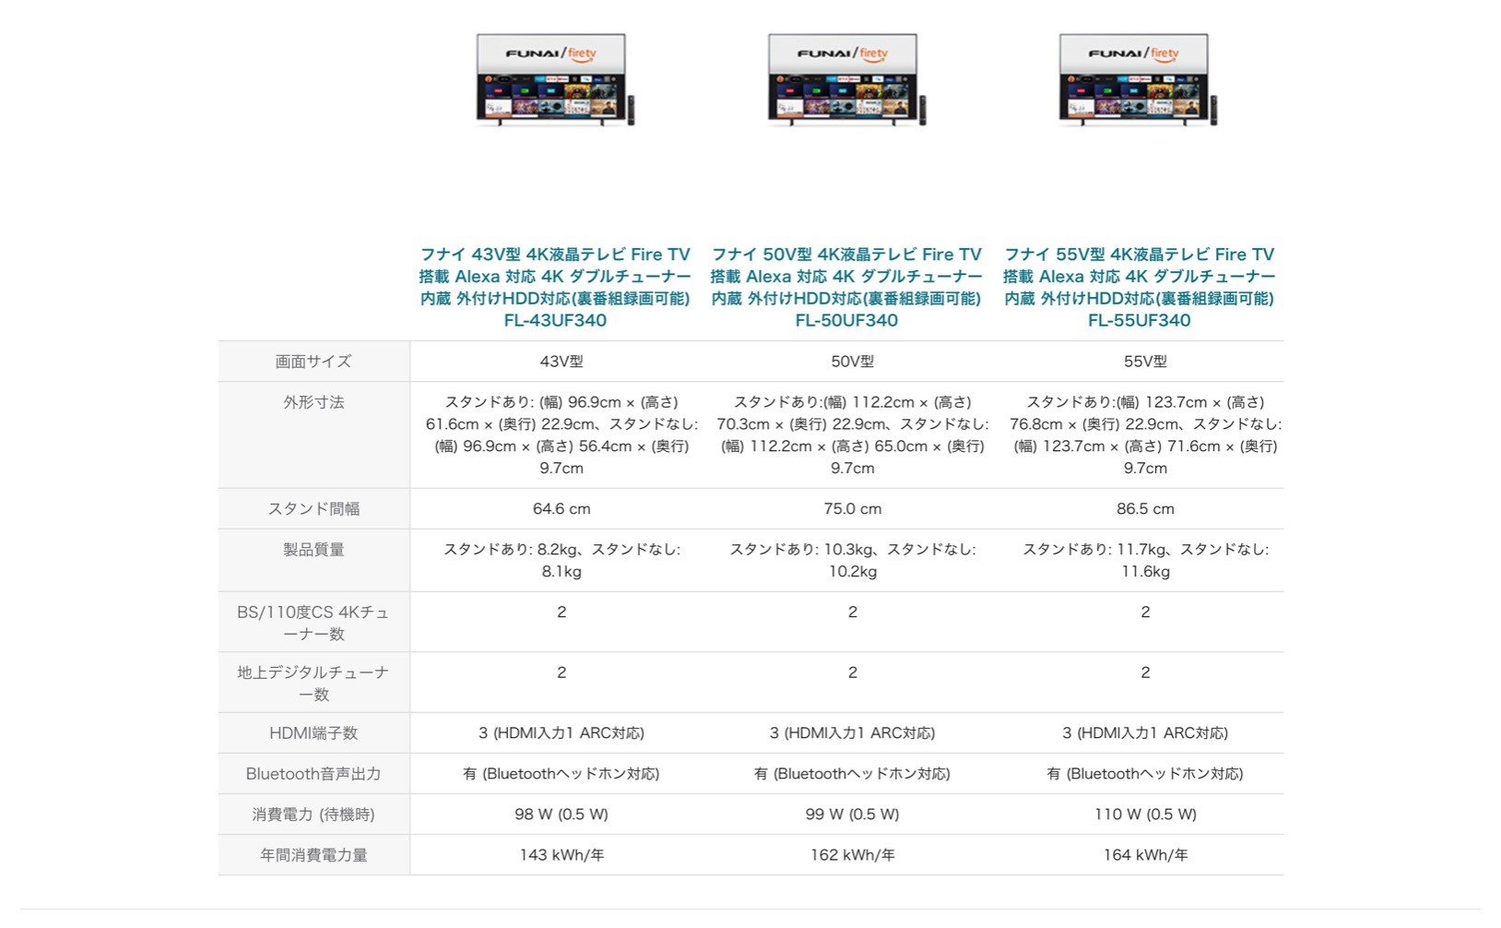Click the 98 W (0.5 W) power value

click(x=561, y=815)
